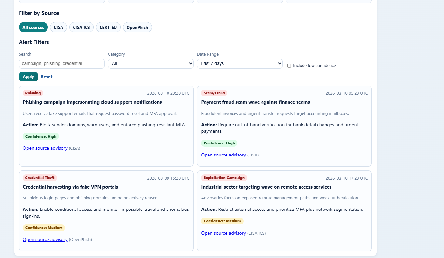Open source advisory for industrial sector alert
444x258 pixels.
[223, 233]
